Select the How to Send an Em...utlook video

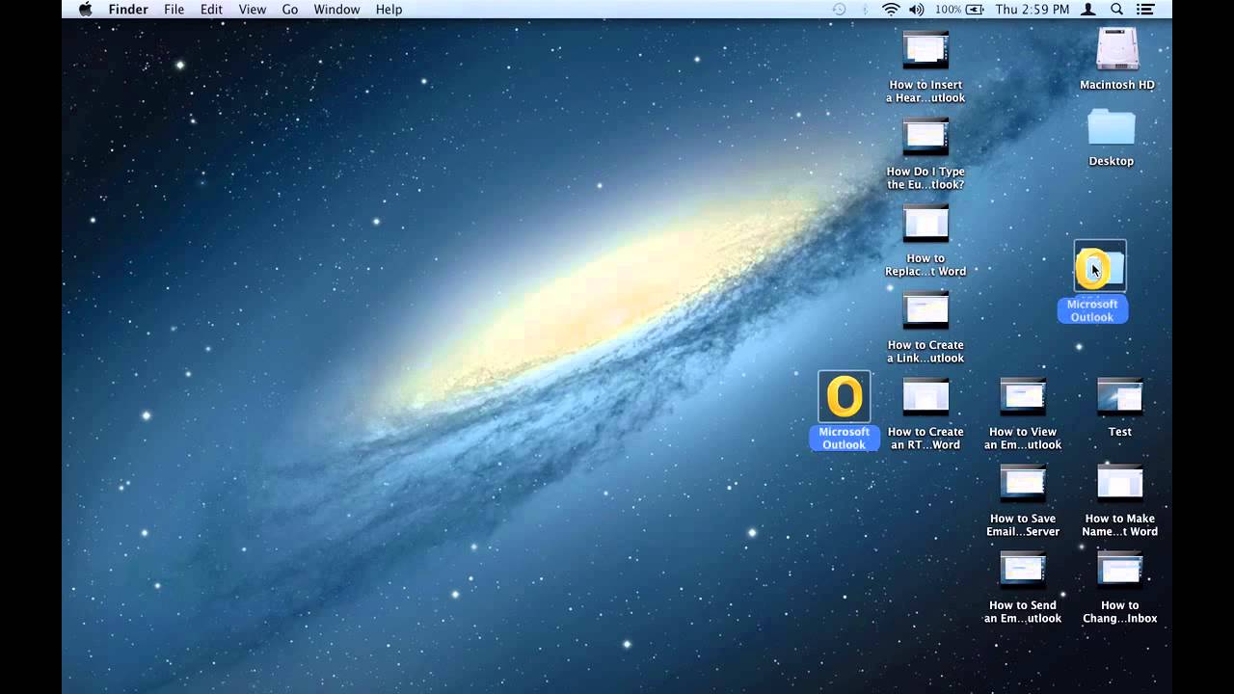click(x=1023, y=570)
